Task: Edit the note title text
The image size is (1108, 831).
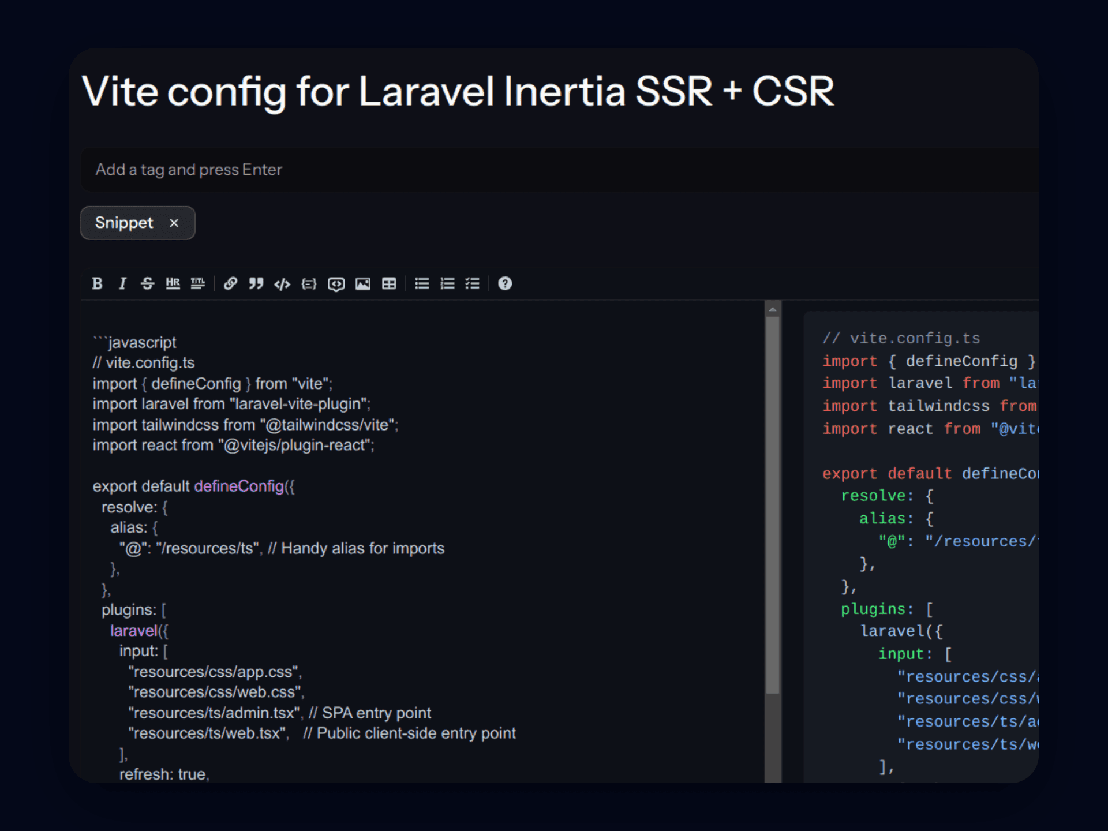Action: coord(458,91)
